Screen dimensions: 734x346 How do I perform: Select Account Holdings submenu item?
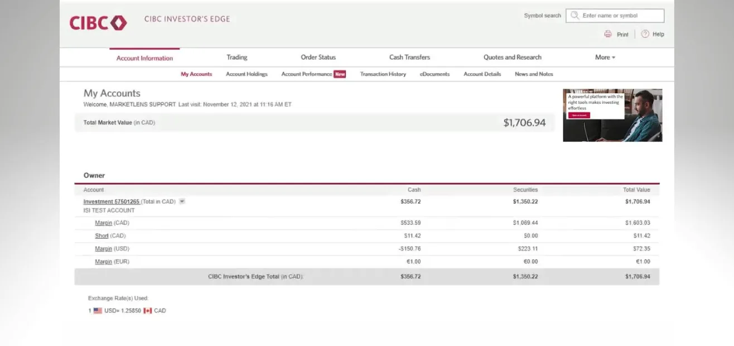click(247, 74)
